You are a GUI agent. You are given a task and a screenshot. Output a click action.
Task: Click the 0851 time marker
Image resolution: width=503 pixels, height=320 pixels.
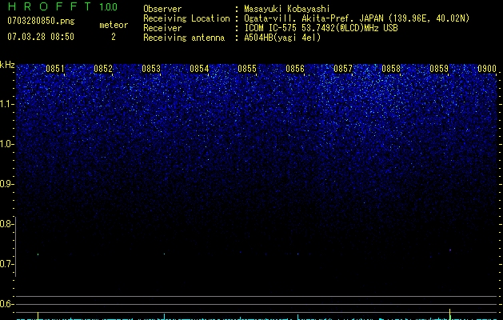[x=55, y=69]
